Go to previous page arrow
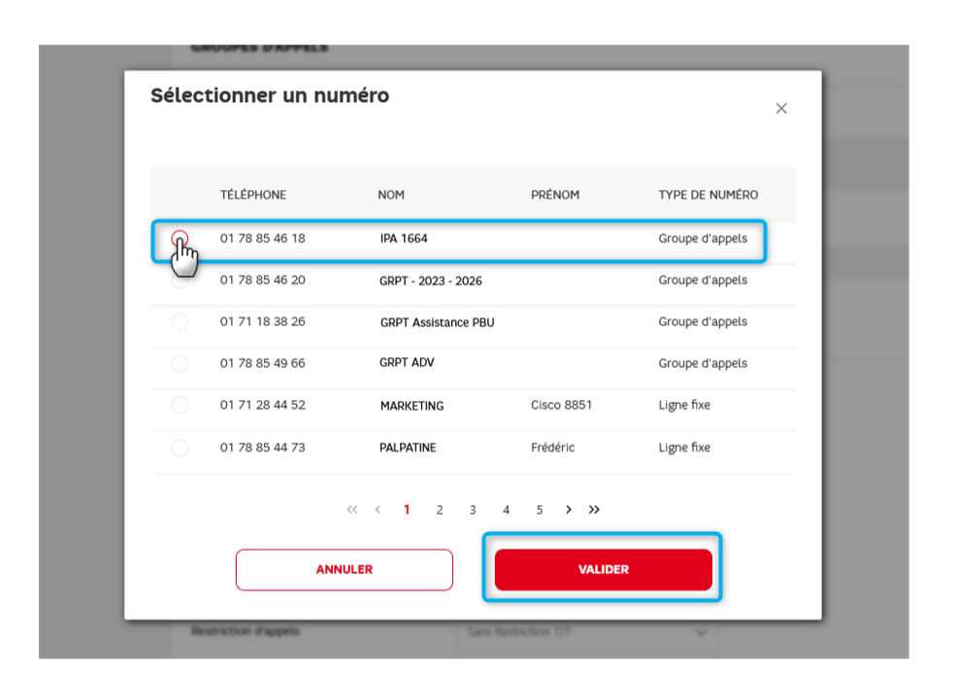Screen dimensions: 956x700 378,510
